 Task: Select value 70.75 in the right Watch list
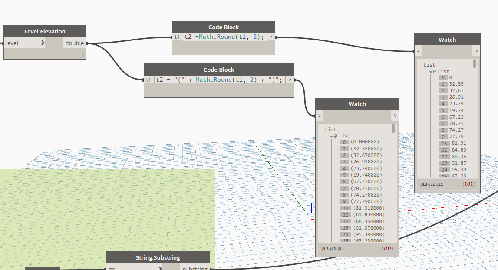pyautogui.click(x=456, y=123)
